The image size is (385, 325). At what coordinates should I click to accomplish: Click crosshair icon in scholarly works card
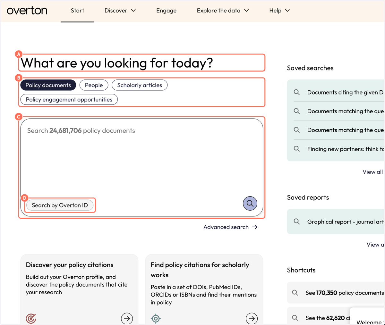(x=156, y=318)
